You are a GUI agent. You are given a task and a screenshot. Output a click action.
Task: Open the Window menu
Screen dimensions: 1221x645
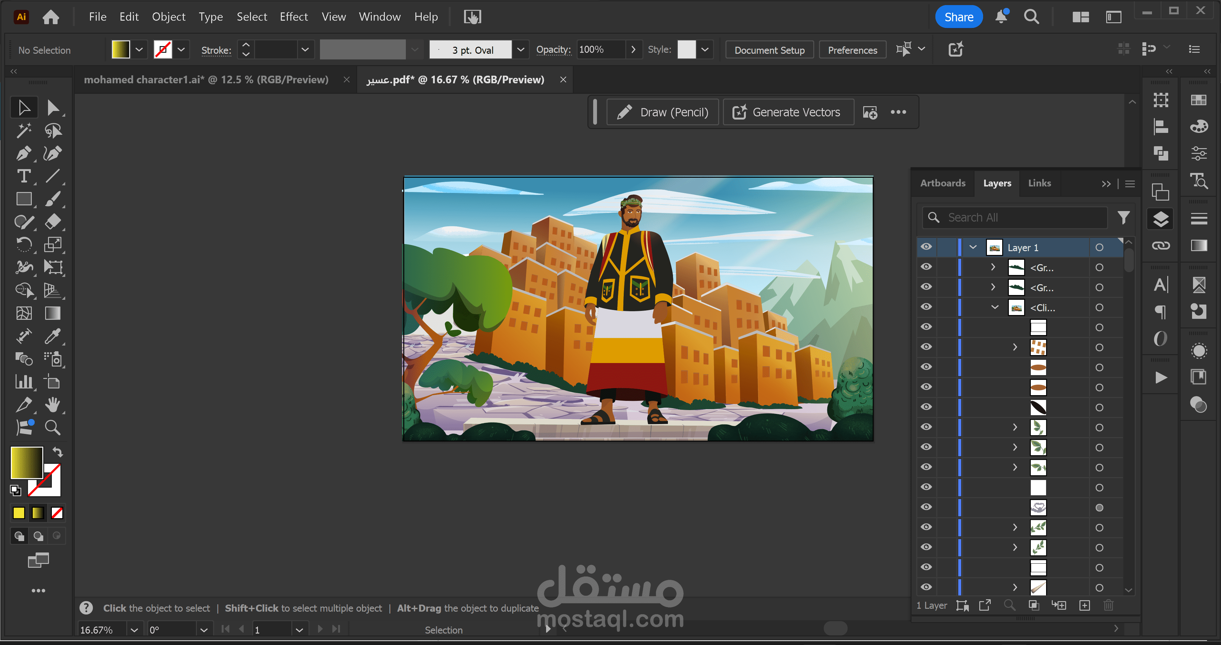point(380,17)
